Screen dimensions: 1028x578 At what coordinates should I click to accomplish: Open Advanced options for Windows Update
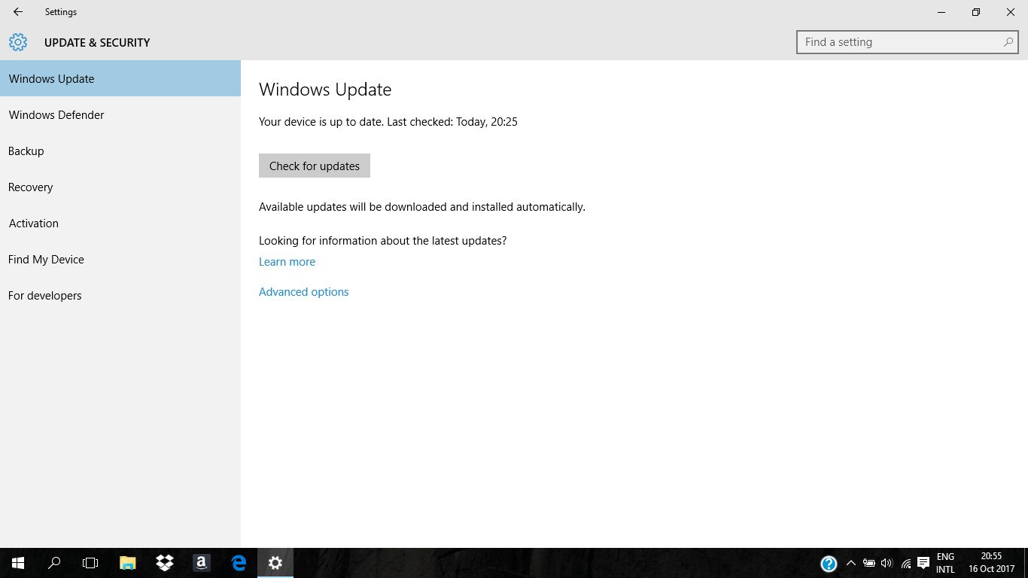(x=303, y=291)
